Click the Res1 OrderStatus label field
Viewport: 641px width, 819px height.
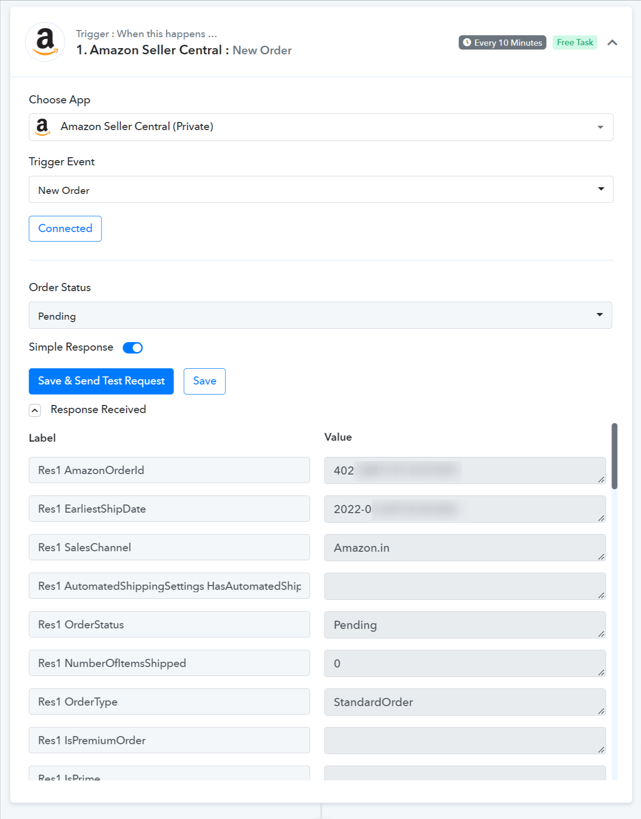tap(169, 625)
